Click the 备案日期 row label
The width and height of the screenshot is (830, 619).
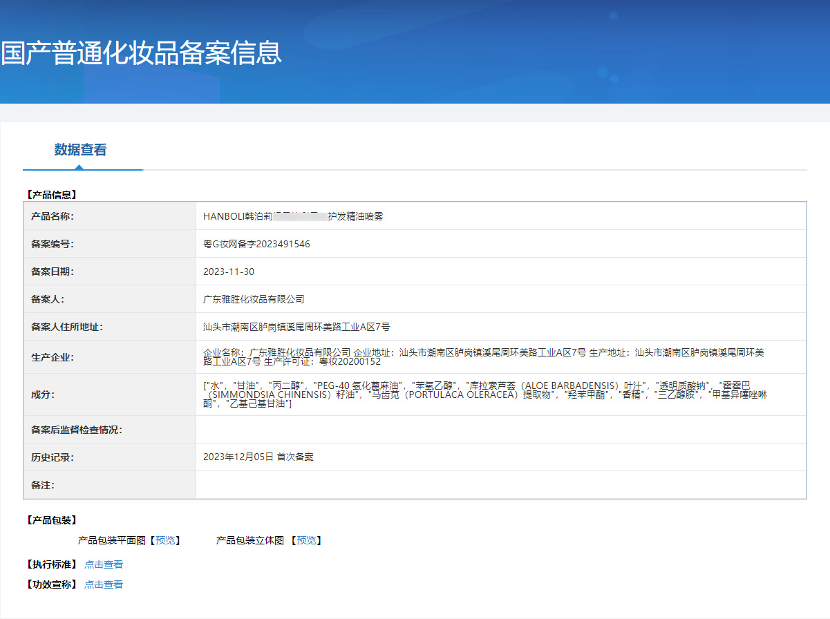pos(53,272)
